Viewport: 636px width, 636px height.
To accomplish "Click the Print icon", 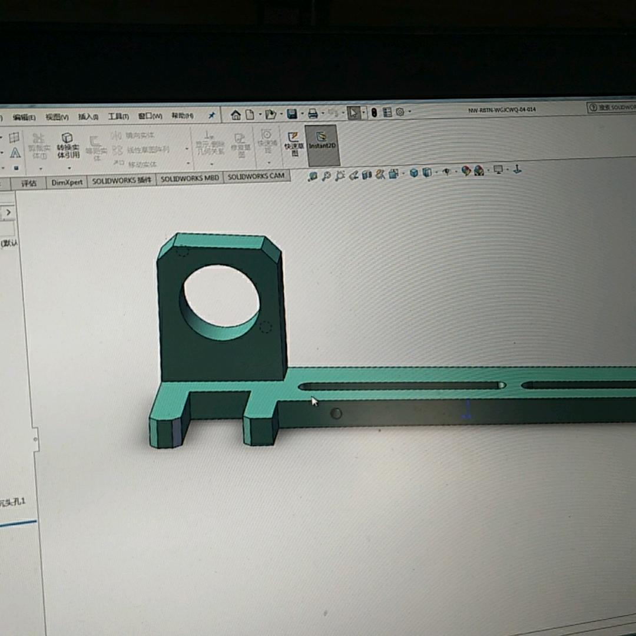I will point(313,114).
